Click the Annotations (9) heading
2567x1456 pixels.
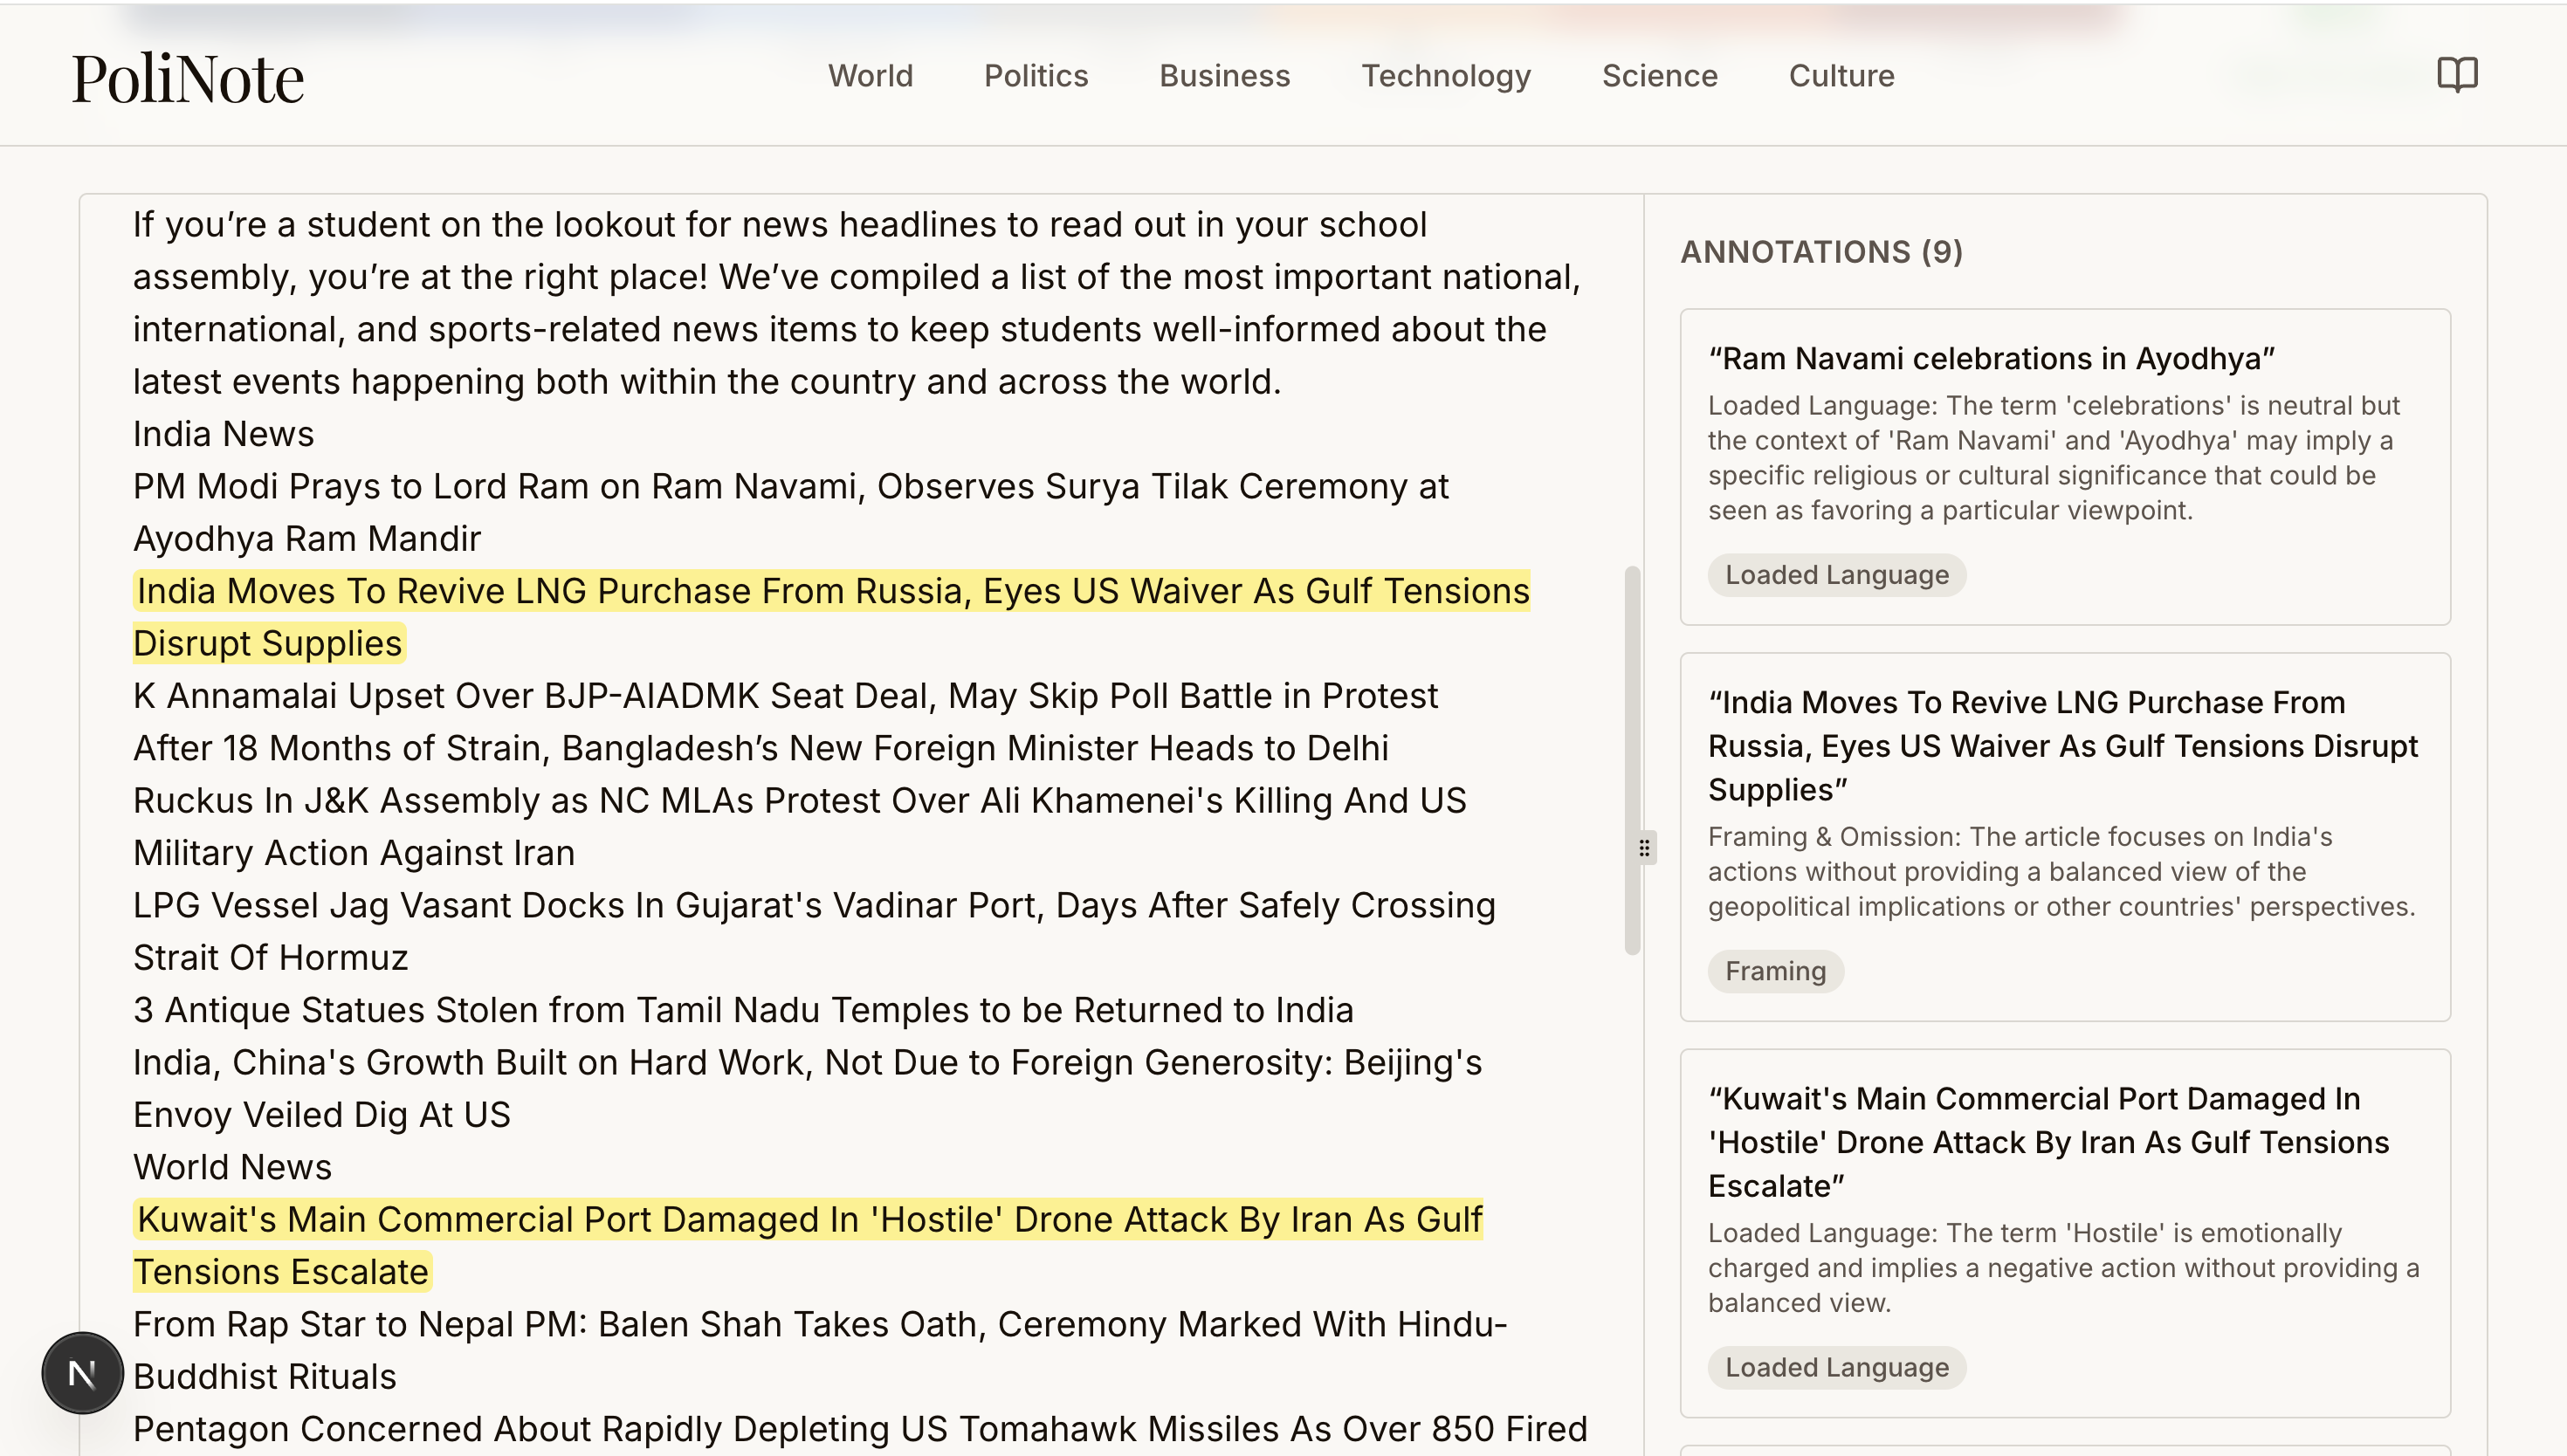[1821, 252]
